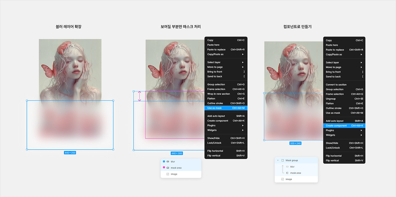Click the image icon in the layer list with colored dots
Image resolution: width=396 pixels, height=197 pixels.
point(168,174)
